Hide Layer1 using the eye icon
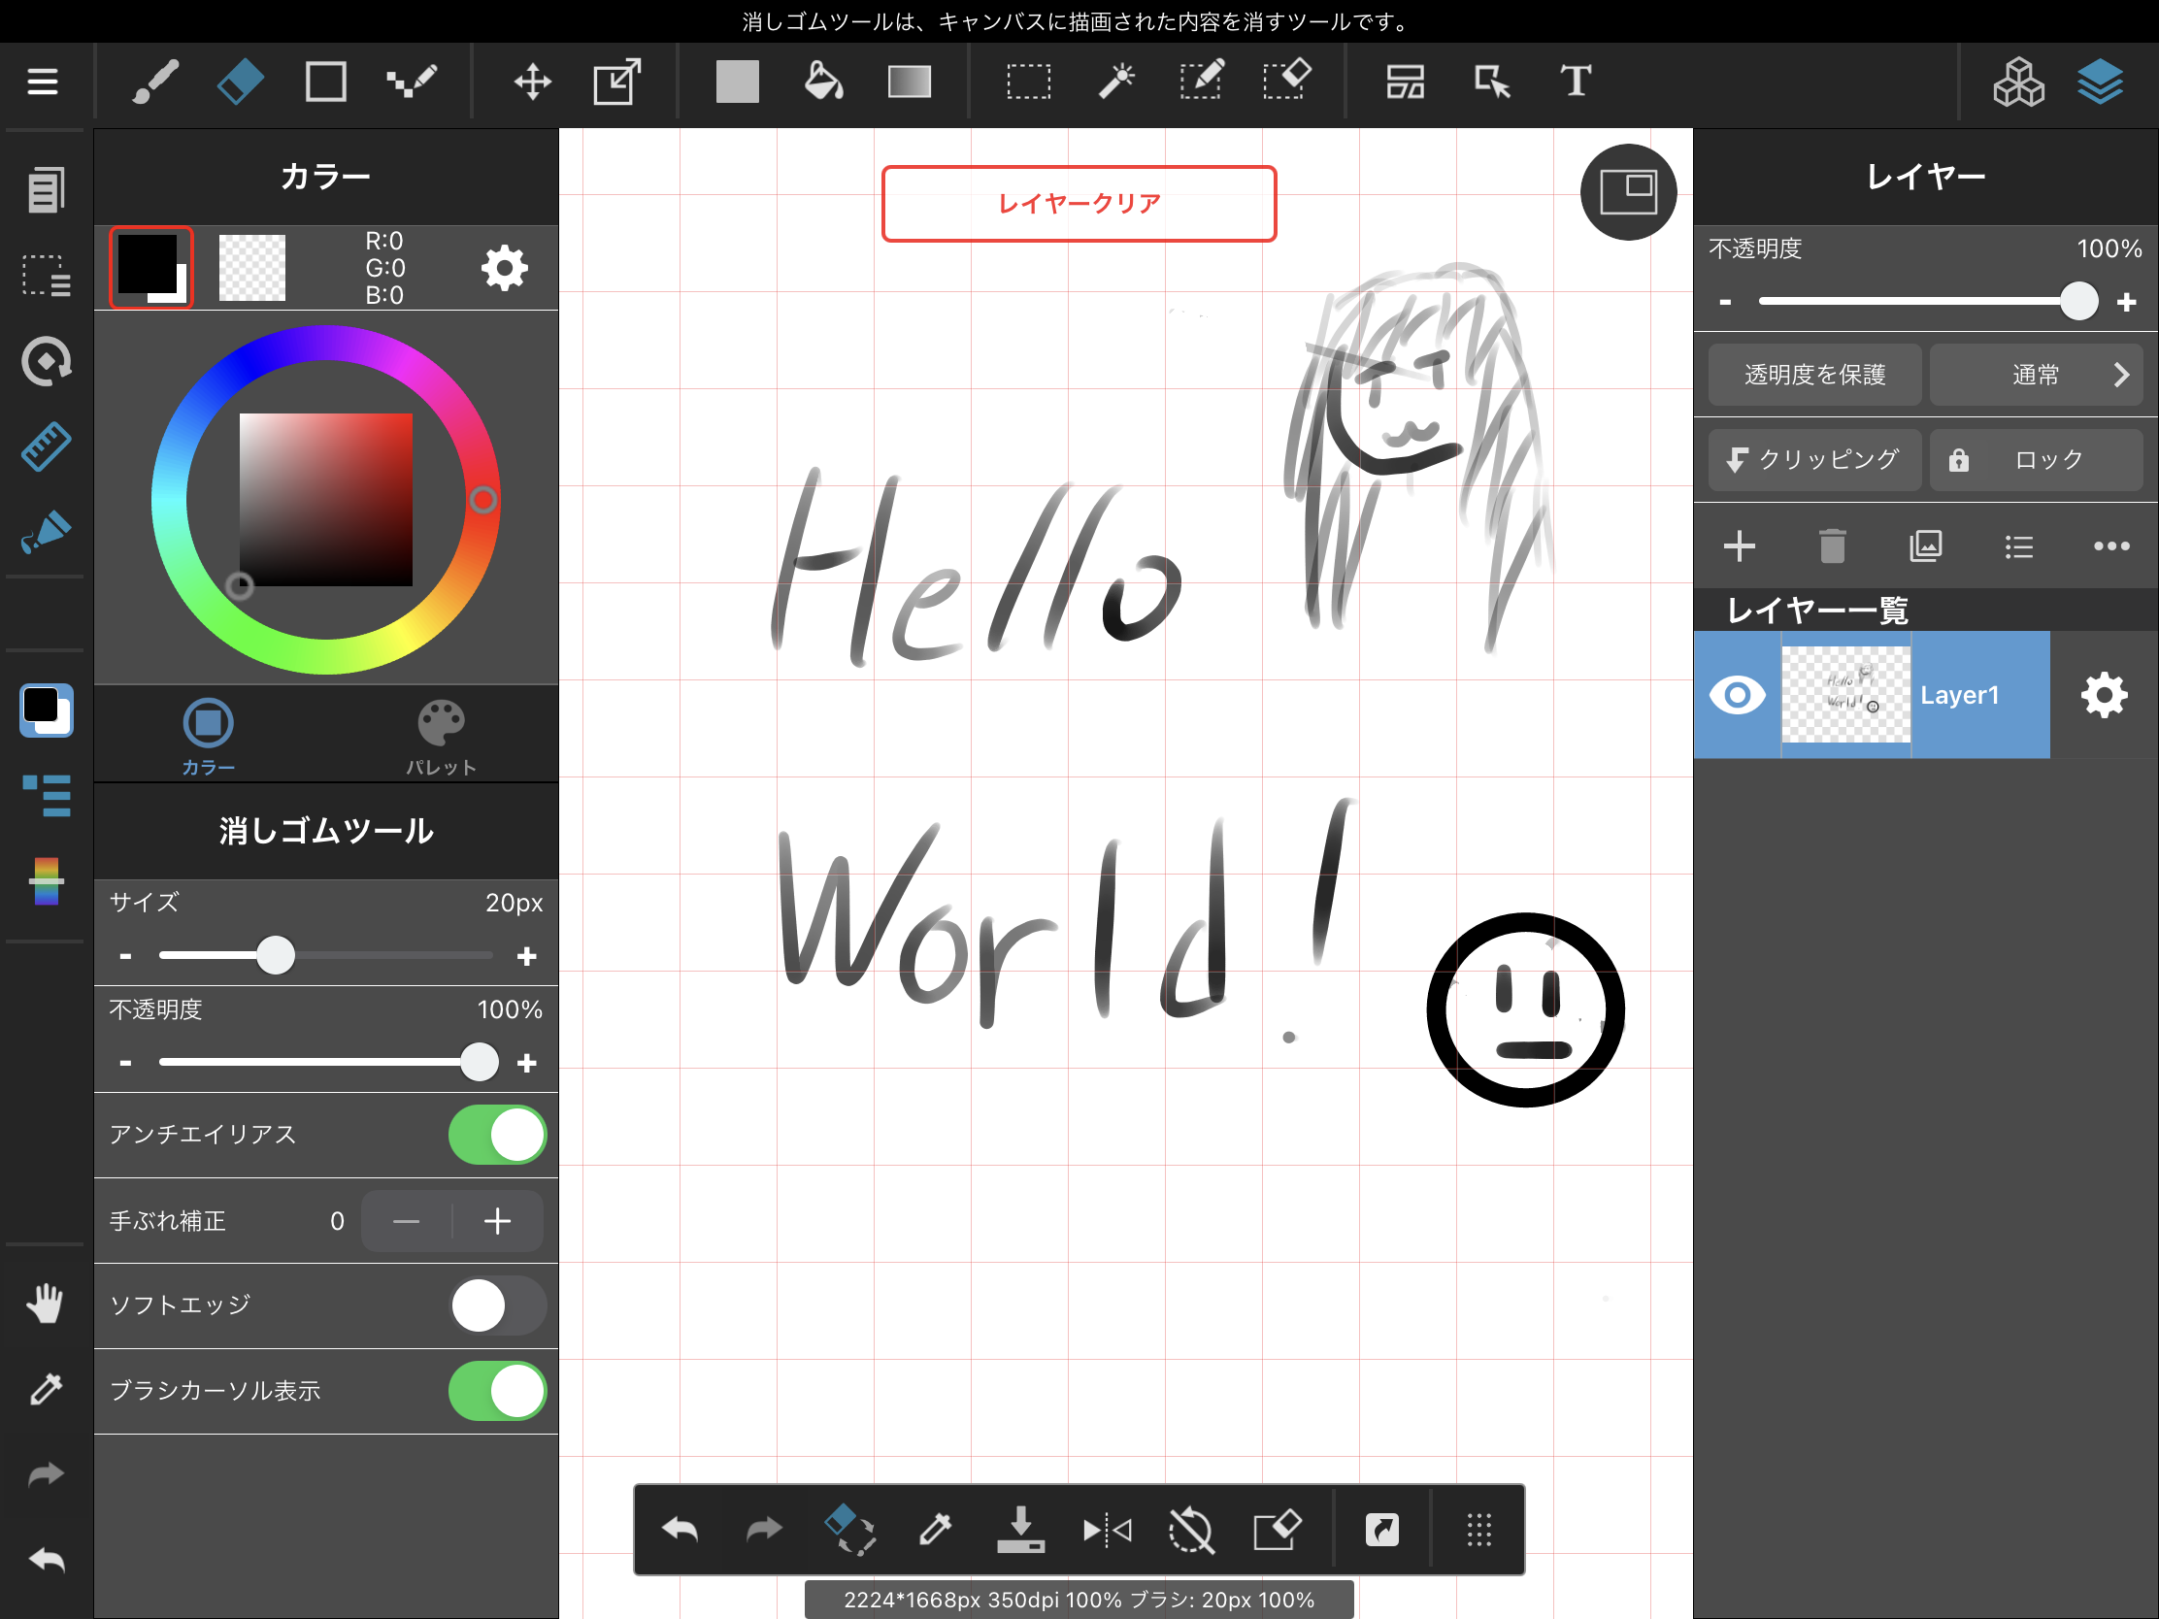 pyautogui.click(x=1738, y=695)
